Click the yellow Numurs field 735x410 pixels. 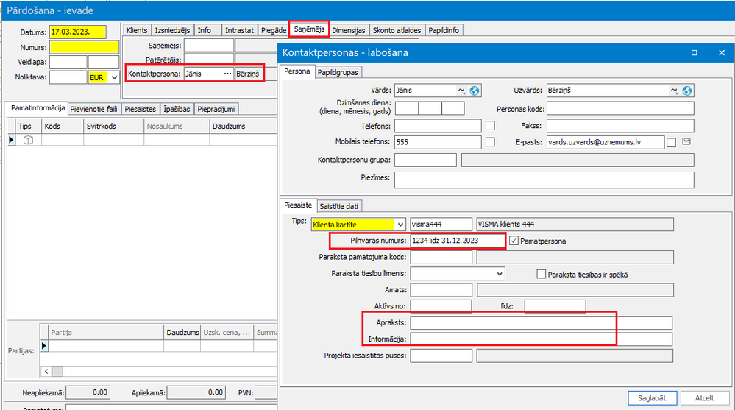[85, 47]
